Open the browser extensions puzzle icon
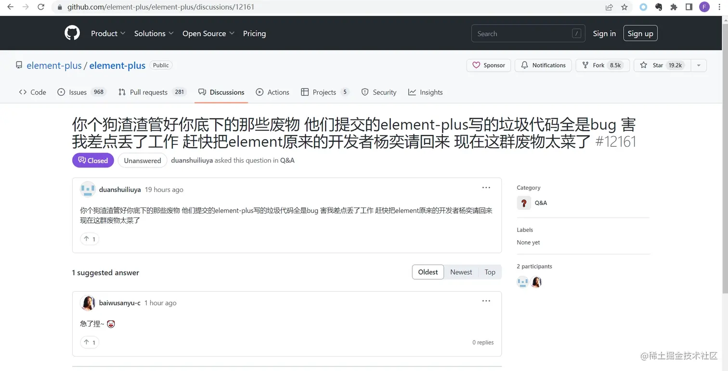The width and height of the screenshot is (728, 371). pos(674,7)
